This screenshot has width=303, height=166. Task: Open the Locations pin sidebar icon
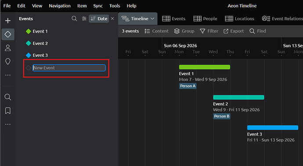[8, 61]
